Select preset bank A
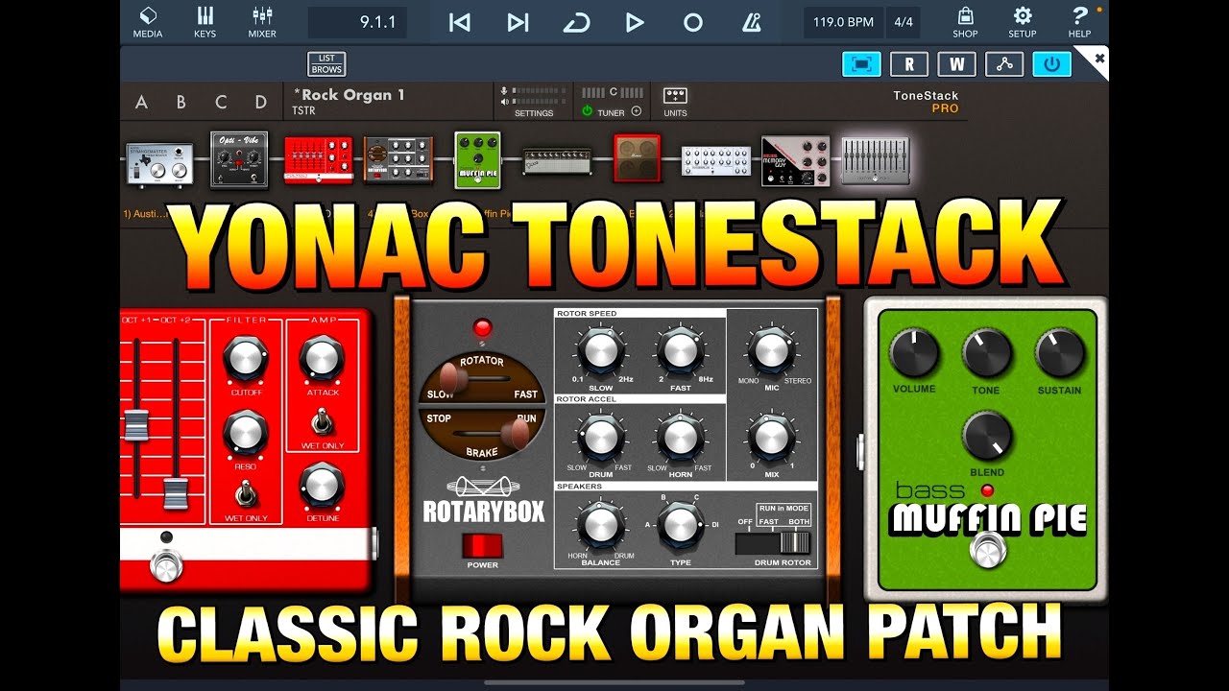 [x=141, y=102]
